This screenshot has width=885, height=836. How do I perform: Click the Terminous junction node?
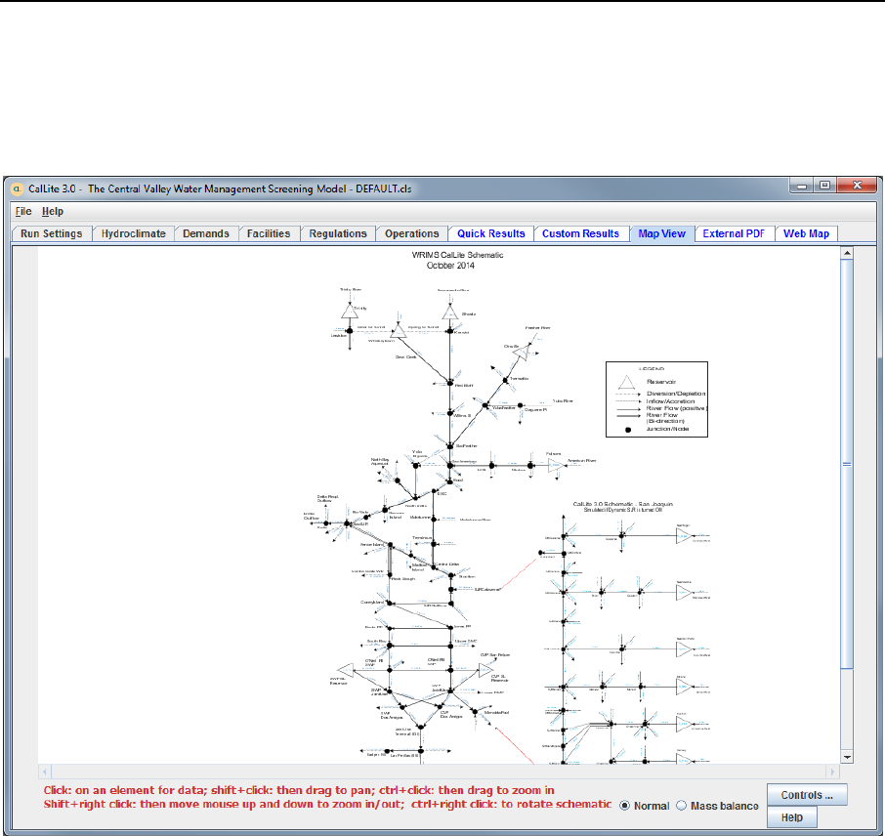tap(434, 544)
